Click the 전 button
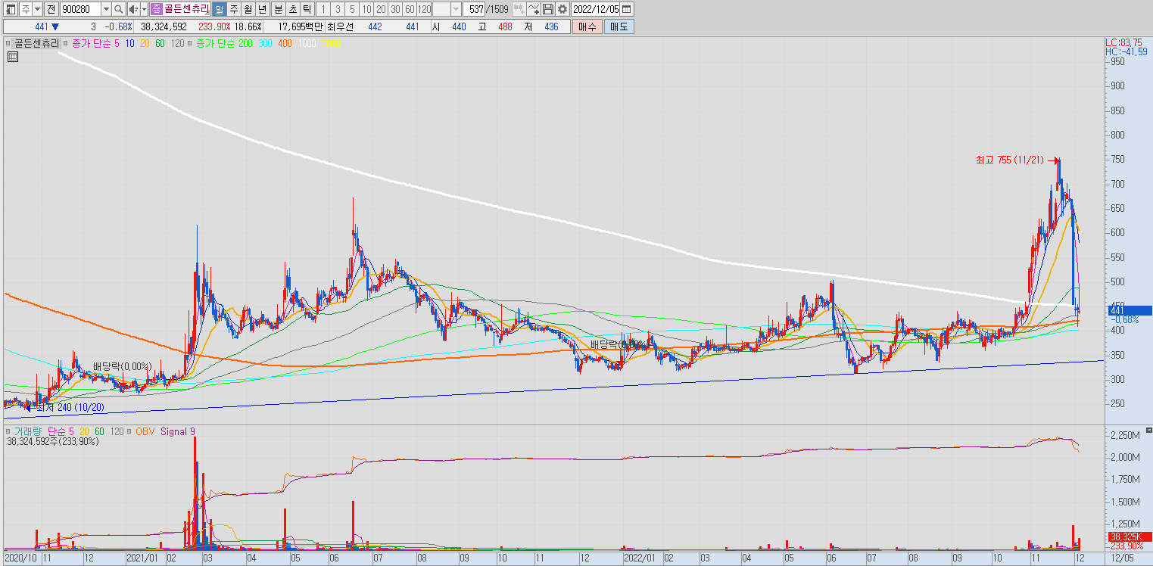Image resolution: width=1153 pixels, height=566 pixels. tap(51, 9)
